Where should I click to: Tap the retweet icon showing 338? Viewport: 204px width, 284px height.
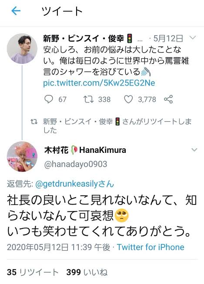coord(88,99)
